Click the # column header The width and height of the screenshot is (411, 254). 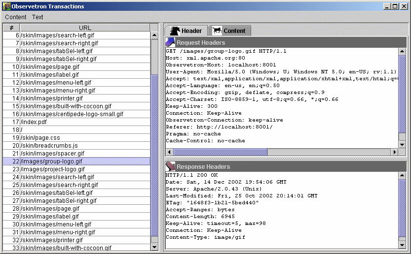coord(11,28)
